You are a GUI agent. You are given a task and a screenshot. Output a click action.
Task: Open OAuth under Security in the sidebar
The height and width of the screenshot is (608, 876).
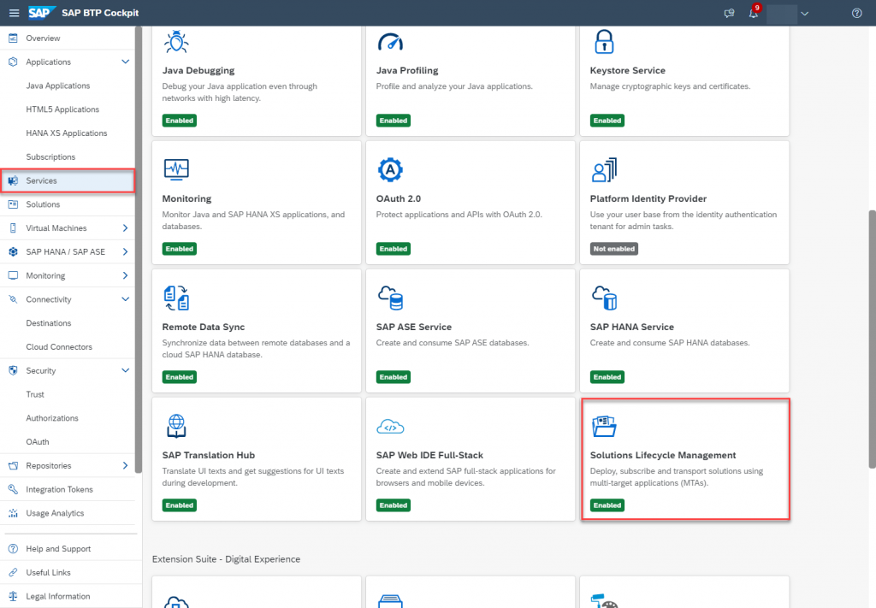[38, 441]
